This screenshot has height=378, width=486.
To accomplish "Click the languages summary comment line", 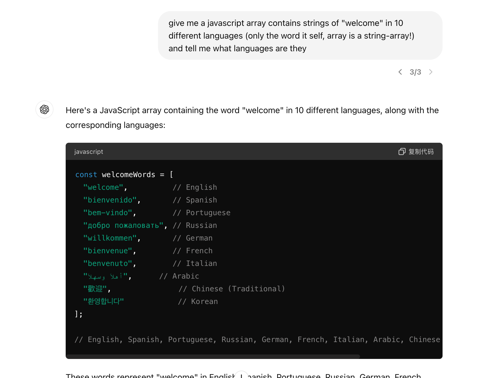I will [x=257, y=340].
